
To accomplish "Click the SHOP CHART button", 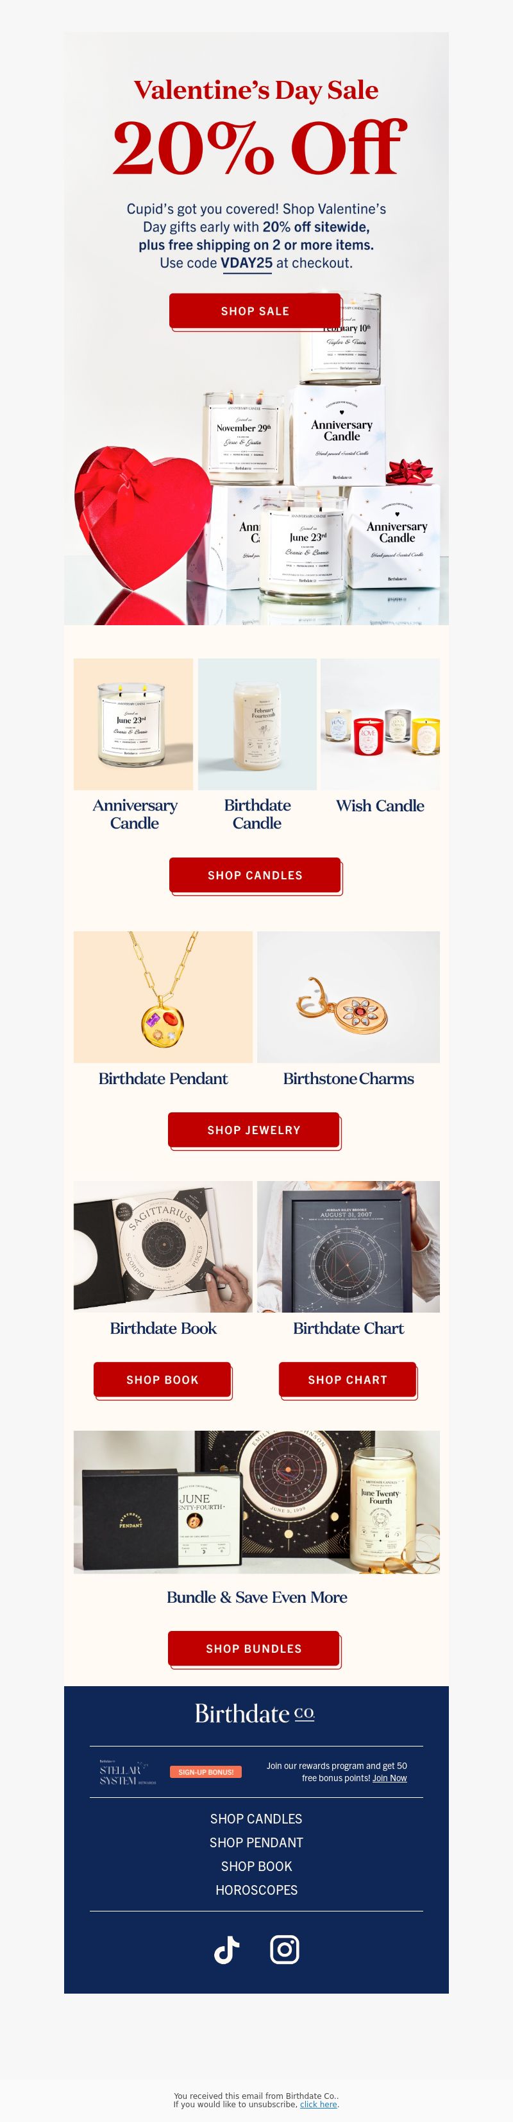I will pyautogui.click(x=348, y=1380).
